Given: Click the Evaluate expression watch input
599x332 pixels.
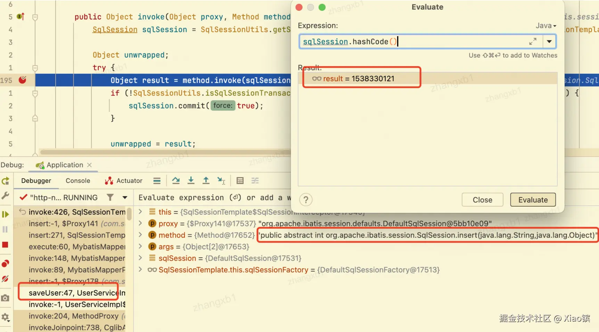Looking at the screenshot, I should click(214, 198).
